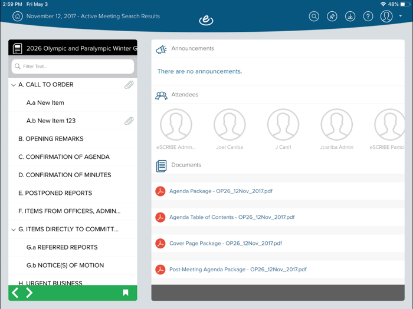Open attachment paperclip on A. CALL TO ORDER
Screen dimensions: 413x309
[129, 85]
